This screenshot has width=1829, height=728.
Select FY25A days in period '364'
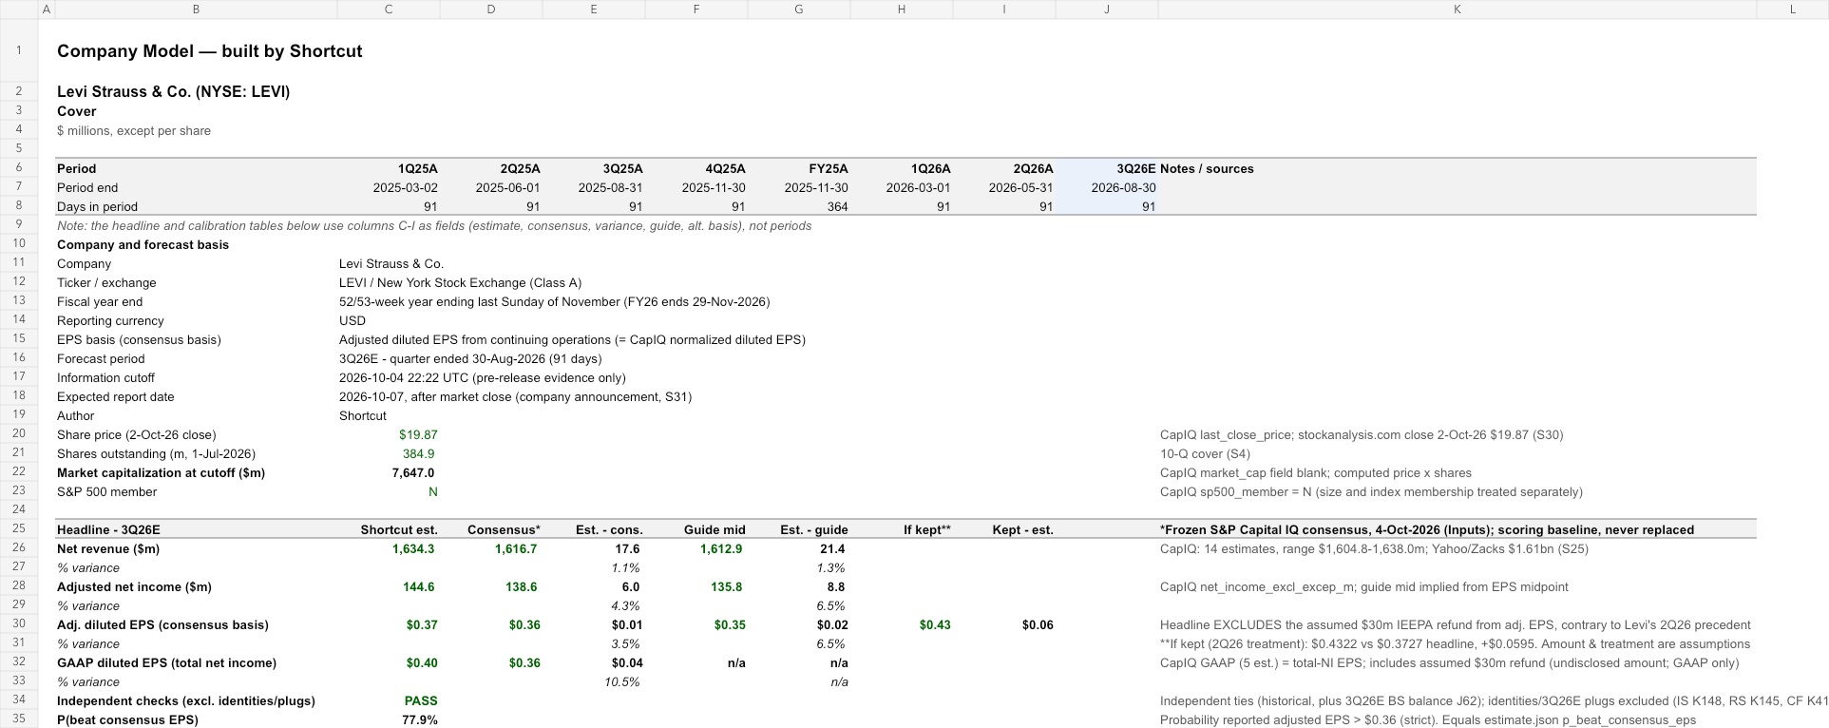[x=837, y=207]
